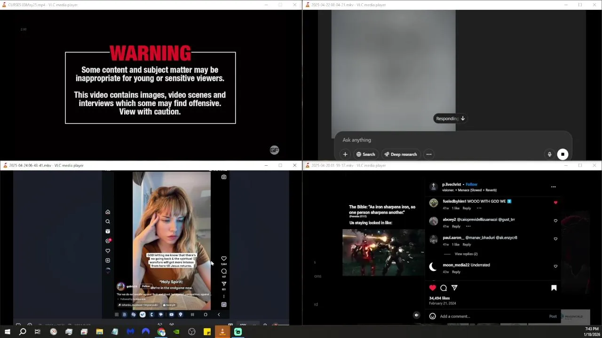
Task: Click the phone home circle navigation button
Action: tap(206, 315)
